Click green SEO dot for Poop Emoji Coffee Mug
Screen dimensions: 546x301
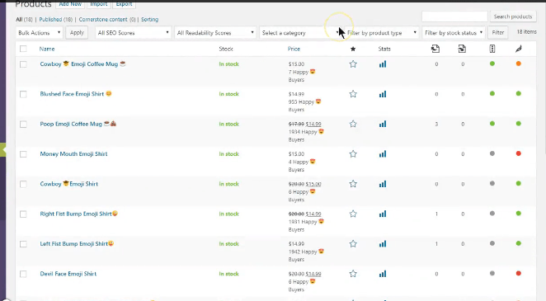492,124
